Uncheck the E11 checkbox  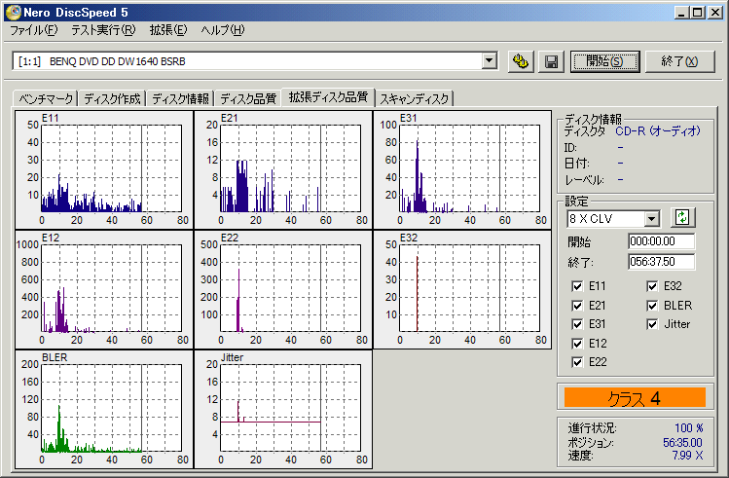pyautogui.click(x=578, y=286)
